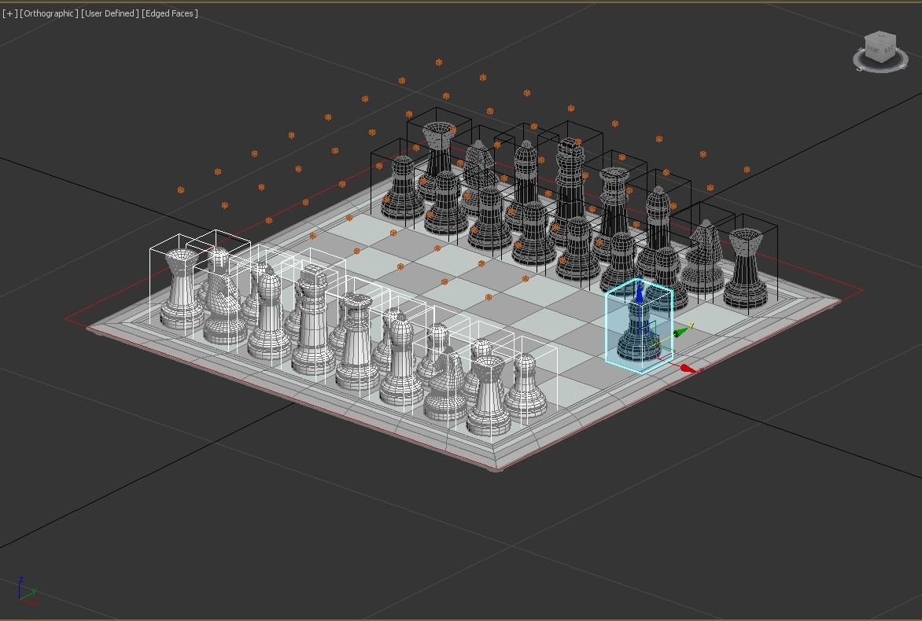Click the world axis tripod icon
This screenshot has width=922, height=621.
click(26, 590)
